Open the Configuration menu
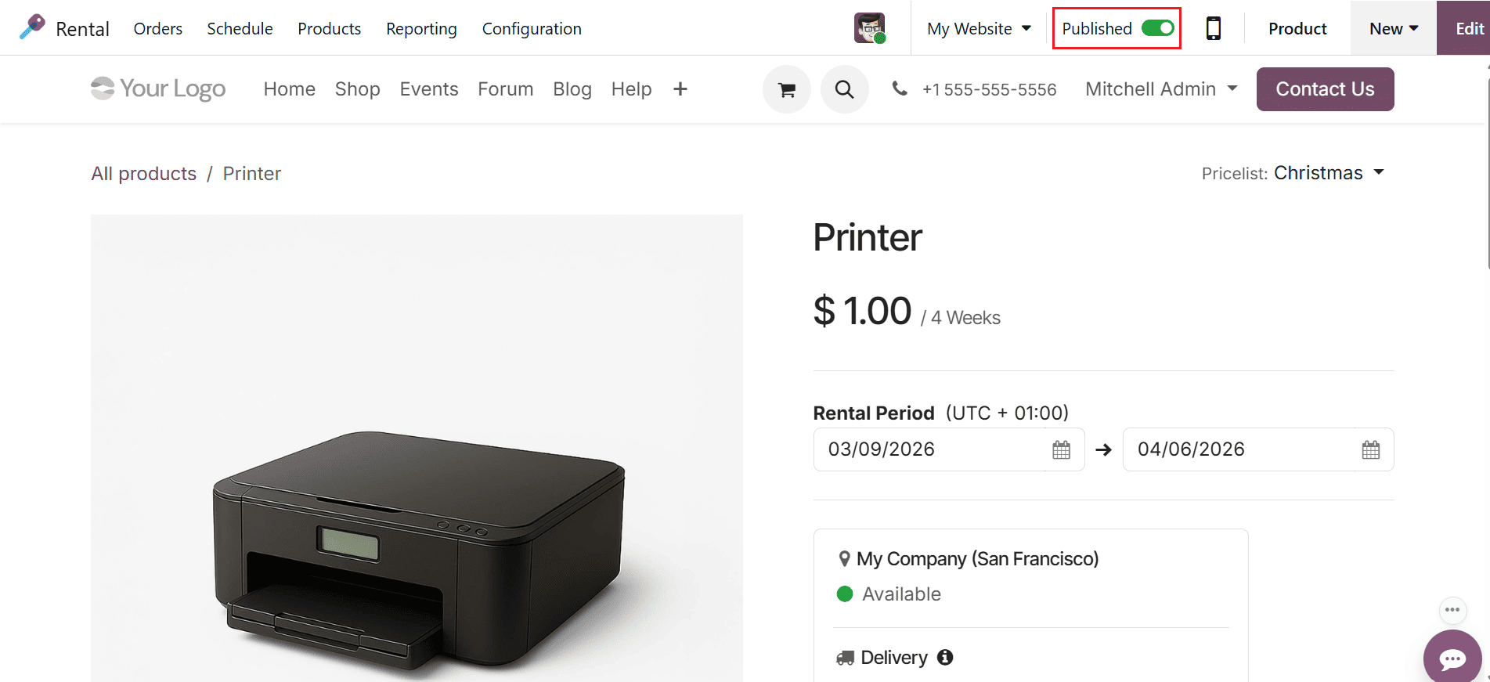This screenshot has height=682, width=1490. (532, 29)
